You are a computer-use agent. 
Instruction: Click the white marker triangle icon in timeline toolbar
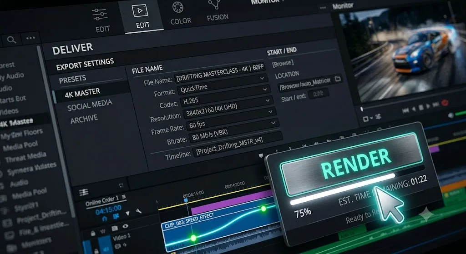(x=127, y=213)
